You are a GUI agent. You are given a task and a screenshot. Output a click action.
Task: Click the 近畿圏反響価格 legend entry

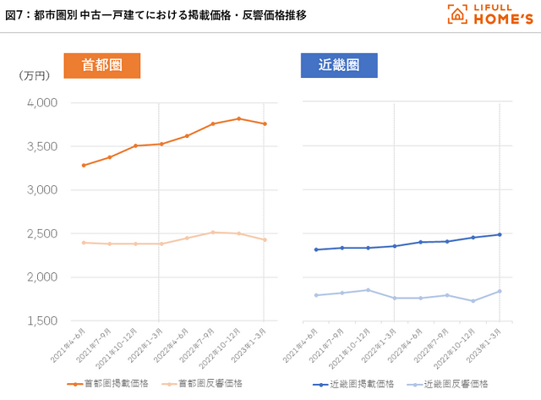[x=452, y=384]
